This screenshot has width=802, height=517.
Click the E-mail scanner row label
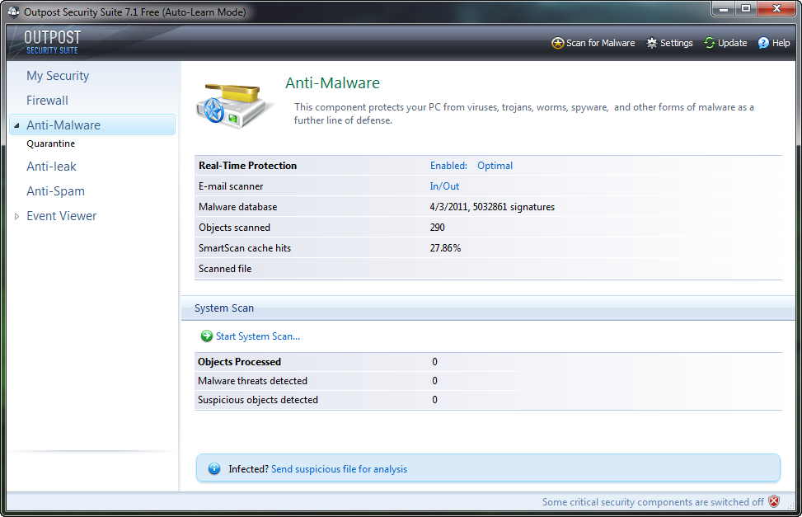point(231,186)
